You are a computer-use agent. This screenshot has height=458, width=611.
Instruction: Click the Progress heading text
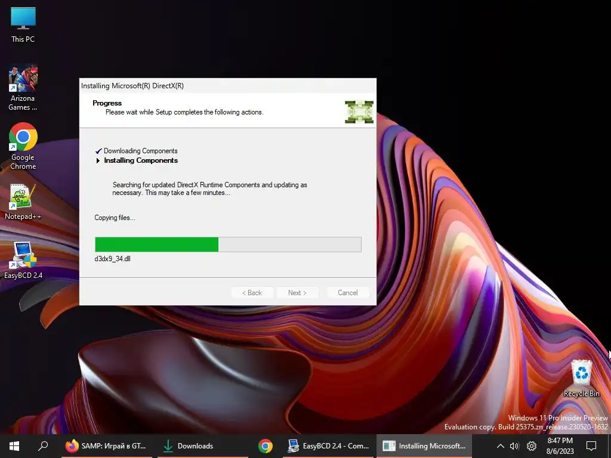[x=107, y=103]
